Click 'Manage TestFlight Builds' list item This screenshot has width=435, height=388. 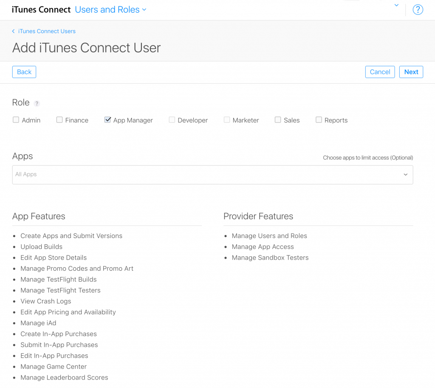click(59, 280)
